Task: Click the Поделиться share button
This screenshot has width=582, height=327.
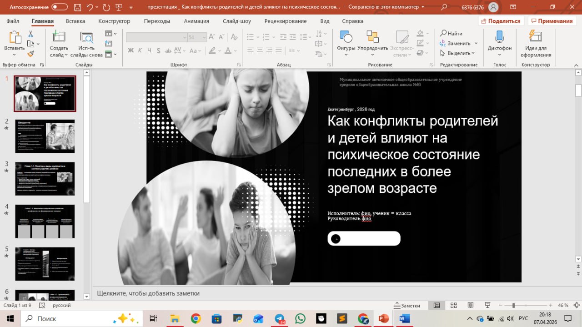Action: pos(501,21)
